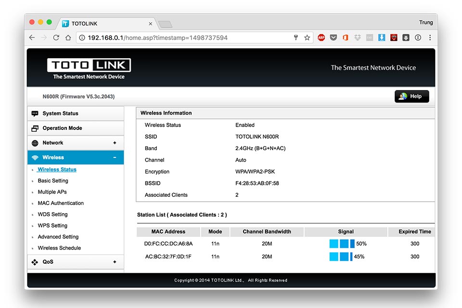The height and width of the screenshot is (308, 462).
Task: Click the browser forward arrow
Action: [44, 38]
